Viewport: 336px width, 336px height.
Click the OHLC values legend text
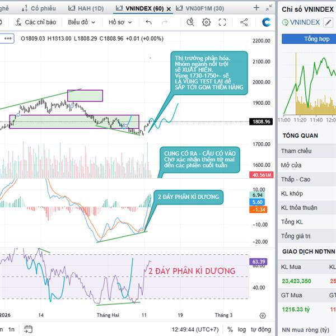click(92, 39)
